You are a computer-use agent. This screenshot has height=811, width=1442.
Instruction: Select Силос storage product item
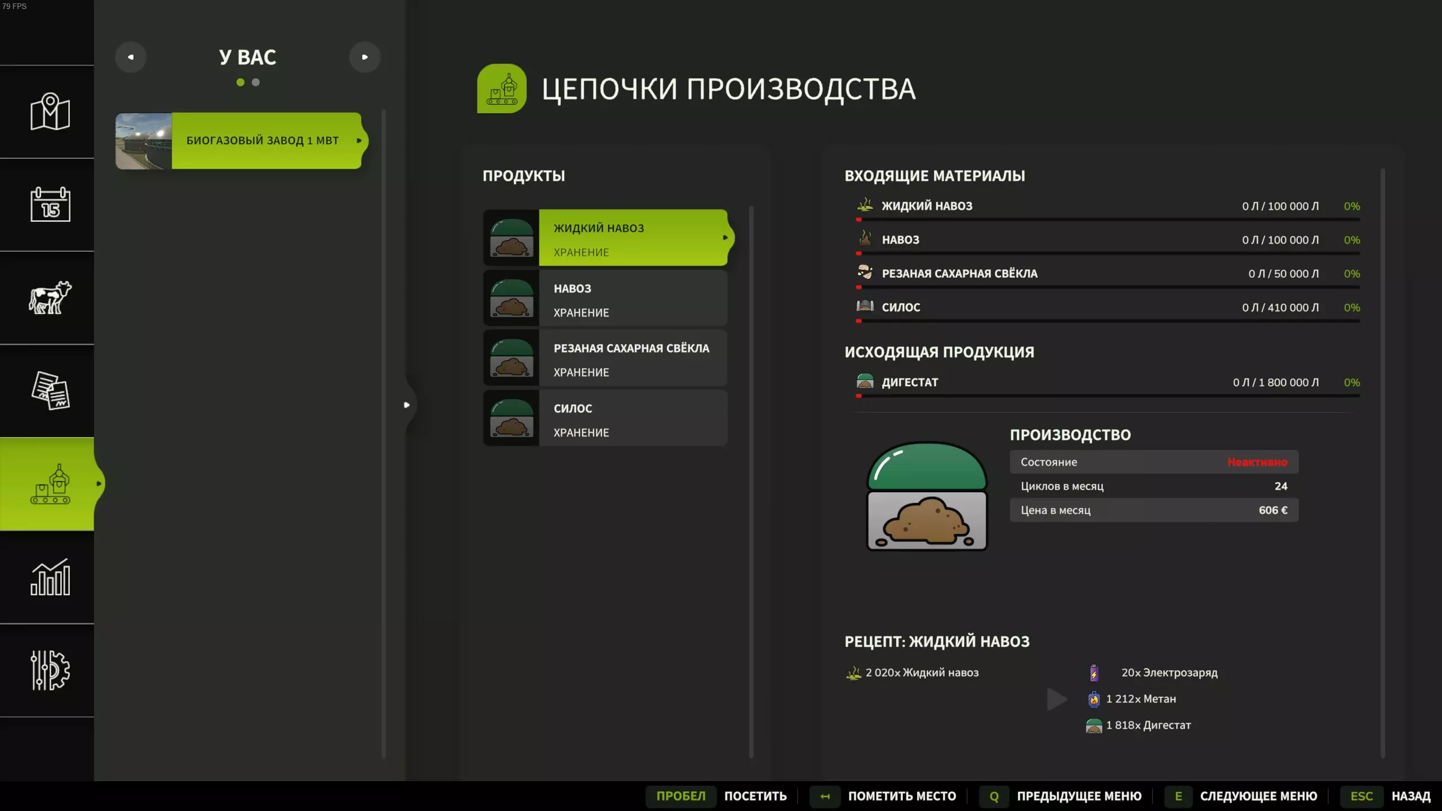pyautogui.click(x=606, y=418)
